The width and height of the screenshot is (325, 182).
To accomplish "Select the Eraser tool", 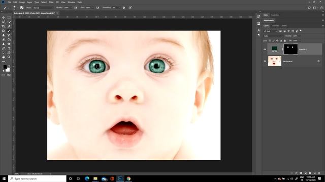I will pos(4,39).
